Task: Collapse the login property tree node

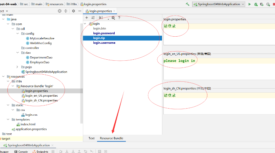Action: point(85,23)
